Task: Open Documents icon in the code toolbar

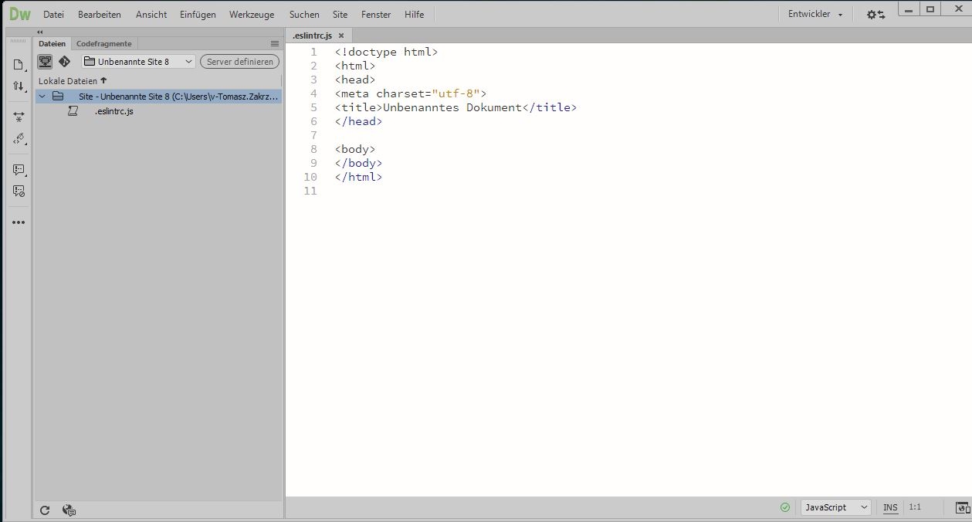Action: tap(19, 65)
